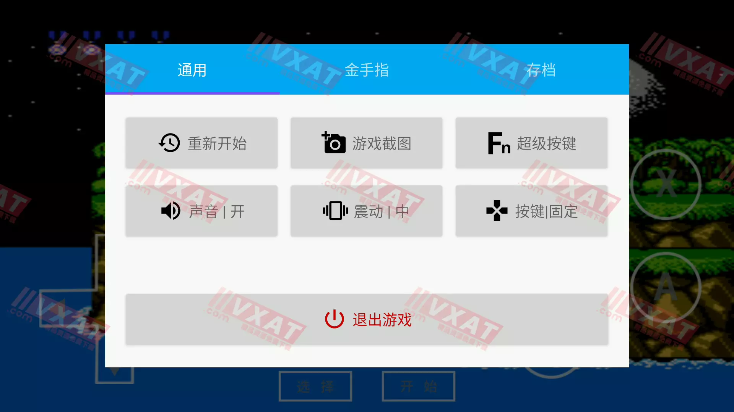Expand 通用 general settings options
The image size is (734, 412).
tap(192, 69)
